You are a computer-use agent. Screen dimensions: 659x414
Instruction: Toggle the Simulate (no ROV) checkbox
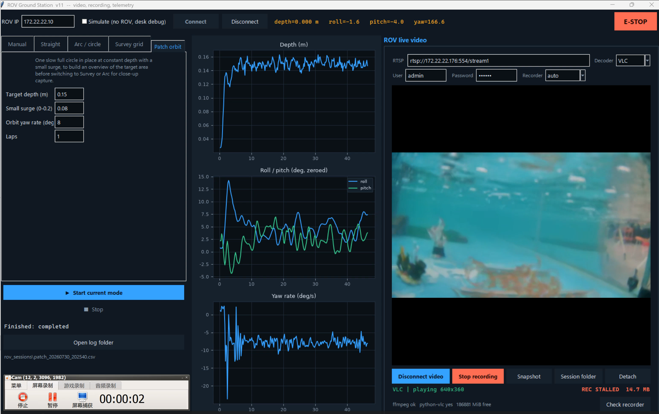(x=85, y=21)
